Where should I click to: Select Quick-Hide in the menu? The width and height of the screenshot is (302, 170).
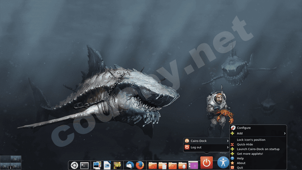click(258, 144)
